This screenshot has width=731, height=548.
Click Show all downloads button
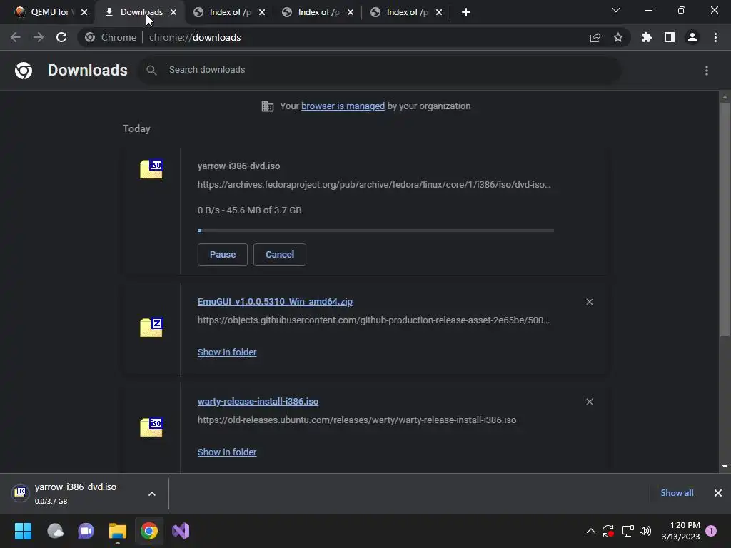(x=677, y=493)
